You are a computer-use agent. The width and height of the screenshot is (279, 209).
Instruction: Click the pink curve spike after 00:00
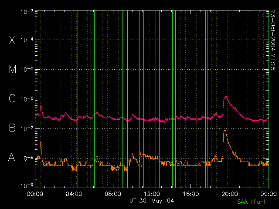[41, 106]
